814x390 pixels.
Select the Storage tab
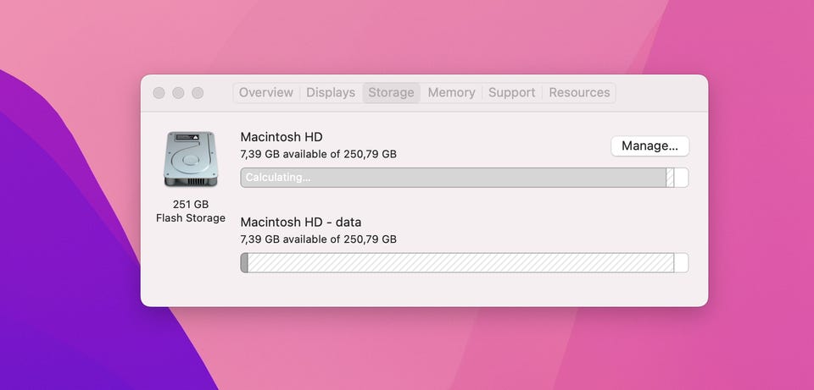point(391,92)
